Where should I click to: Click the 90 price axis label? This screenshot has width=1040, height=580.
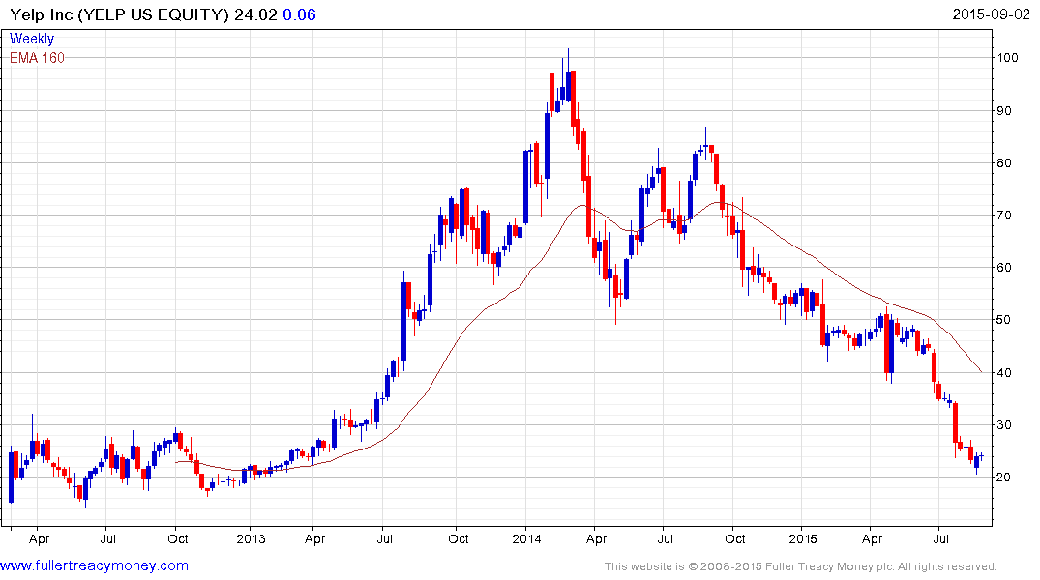pyautogui.click(x=1004, y=111)
